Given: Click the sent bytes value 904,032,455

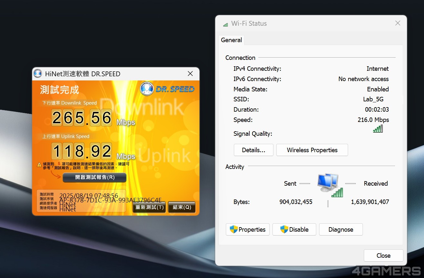Looking at the screenshot, I should (x=296, y=202).
